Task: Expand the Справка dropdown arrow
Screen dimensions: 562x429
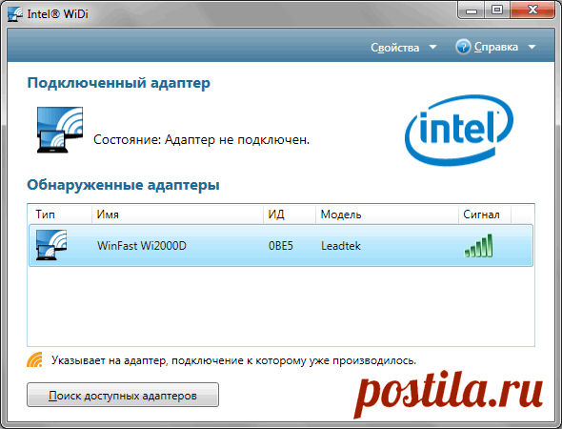Action: pyautogui.click(x=532, y=47)
